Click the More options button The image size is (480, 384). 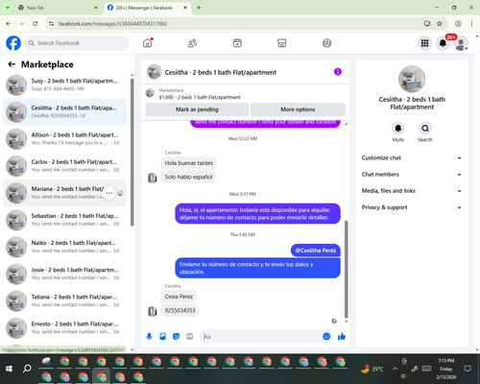click(298, 109)
